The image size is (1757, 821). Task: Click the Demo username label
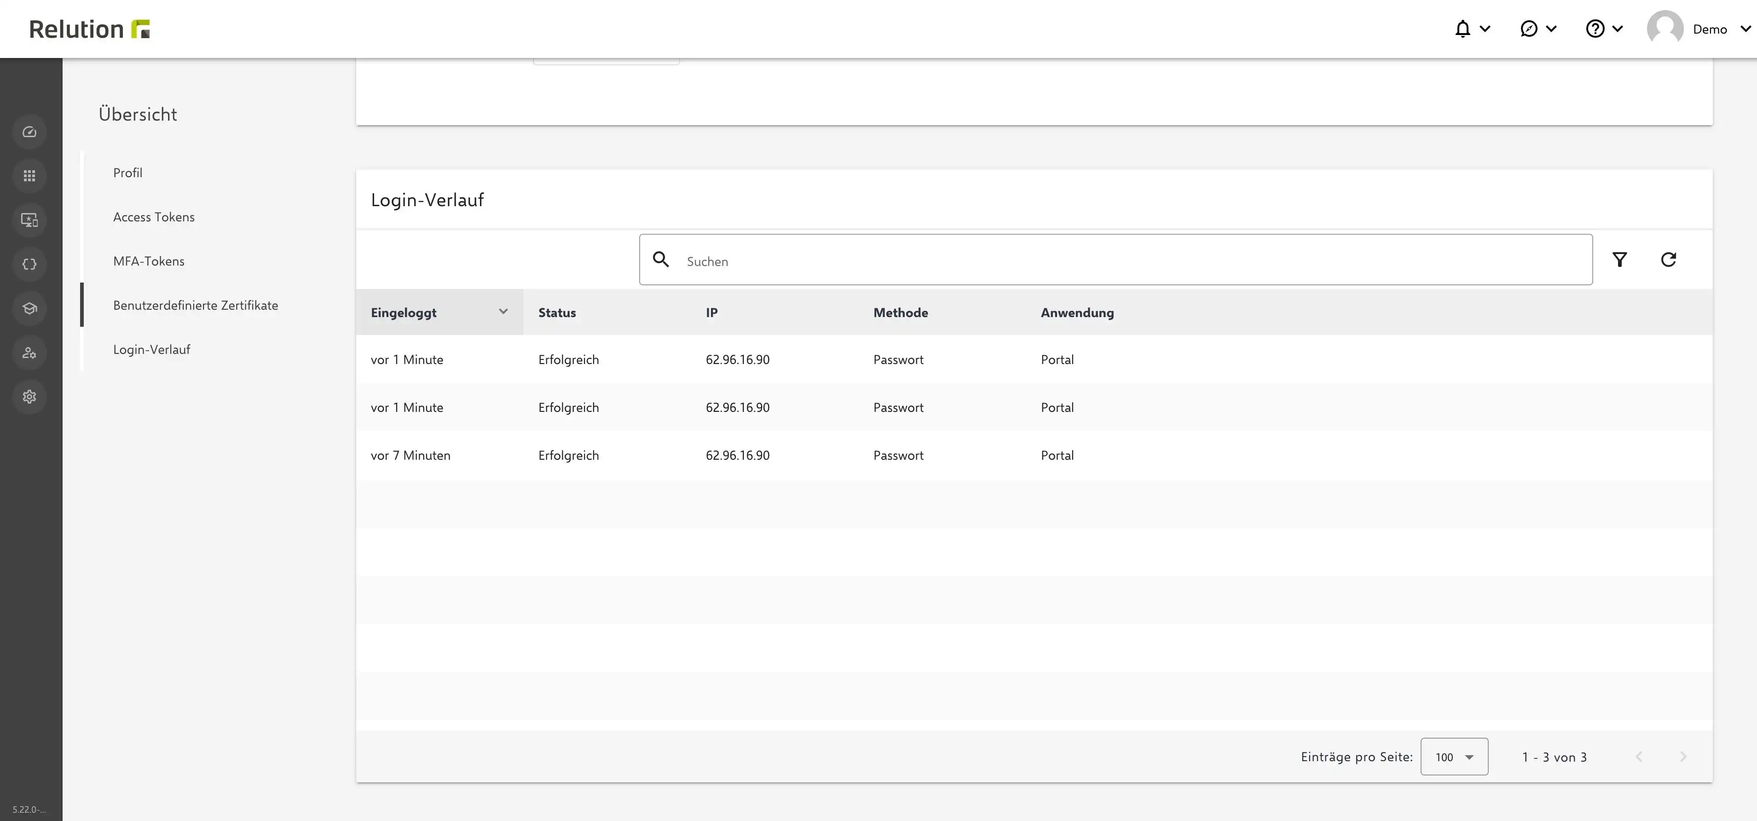(1710, 29)
